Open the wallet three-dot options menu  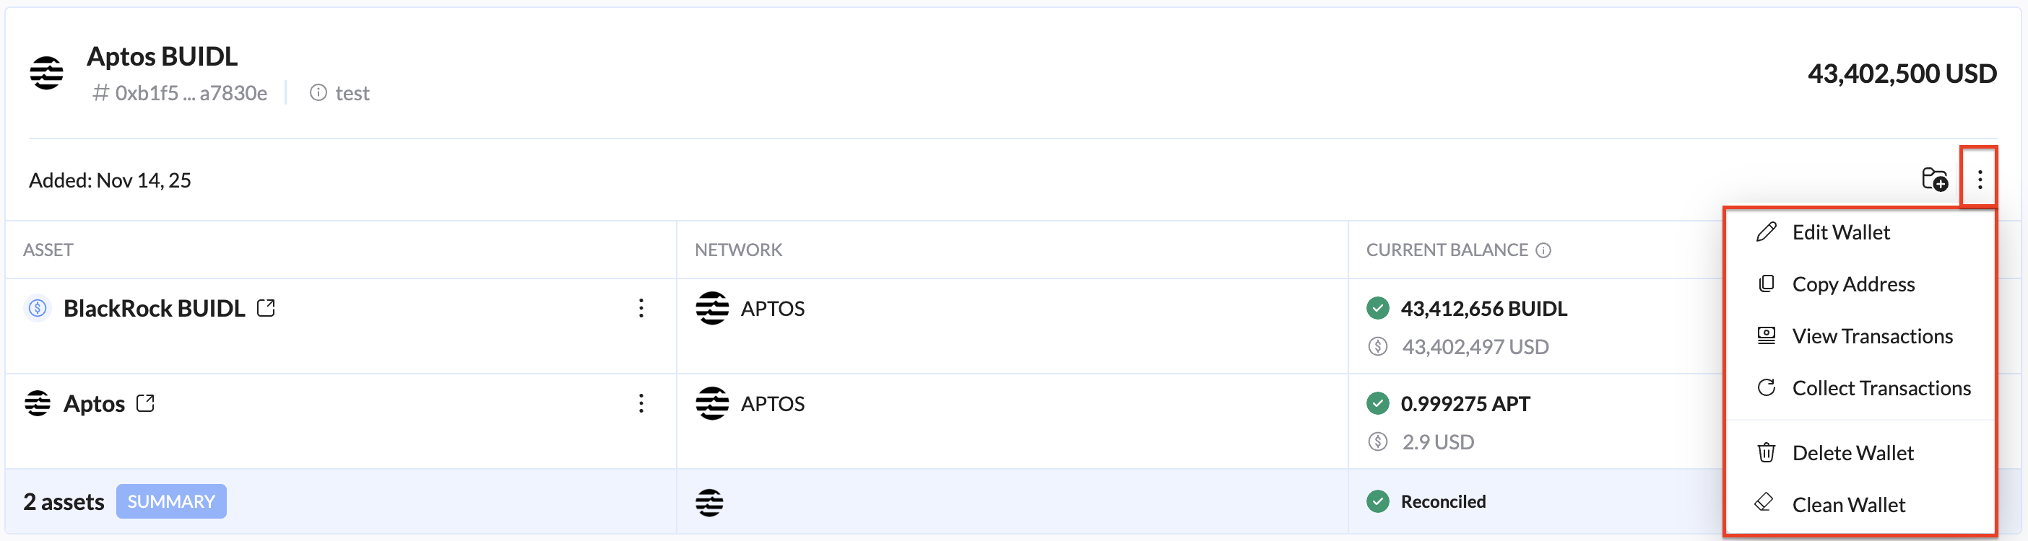coord(1979,180)
